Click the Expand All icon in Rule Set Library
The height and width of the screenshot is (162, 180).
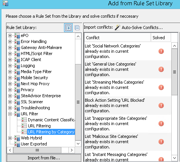pos(68,28)
